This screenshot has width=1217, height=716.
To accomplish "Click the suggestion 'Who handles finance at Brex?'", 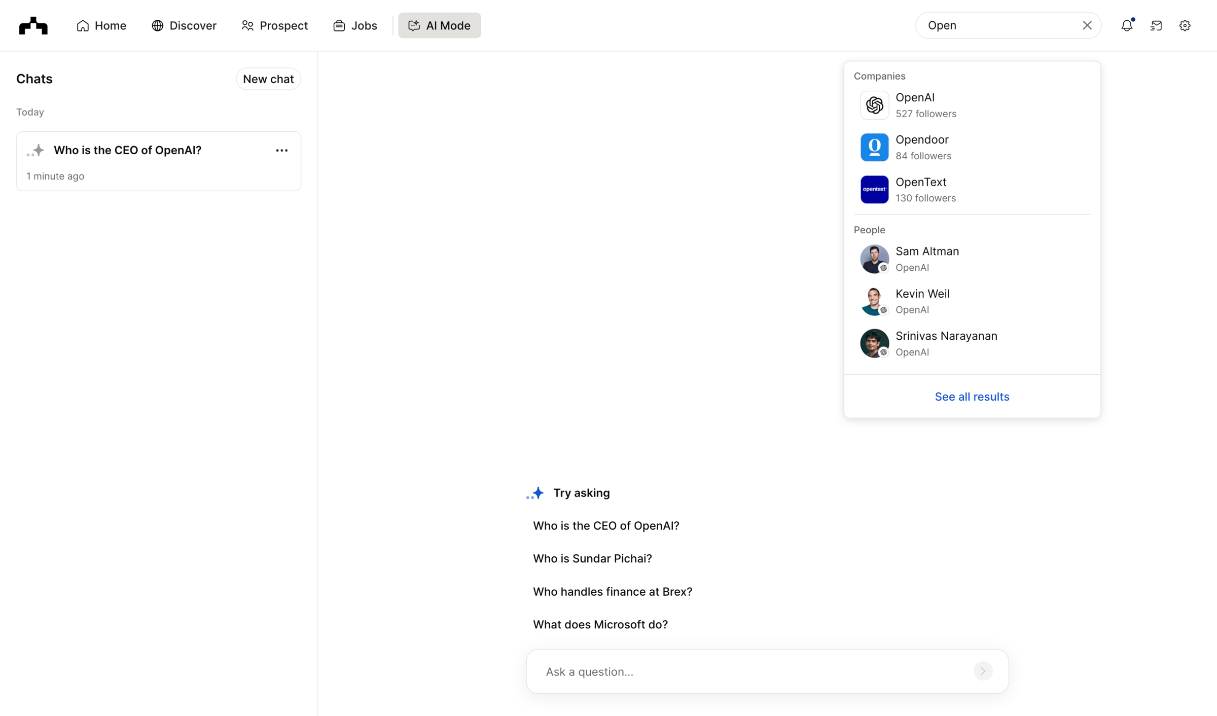I will point(613,592).
